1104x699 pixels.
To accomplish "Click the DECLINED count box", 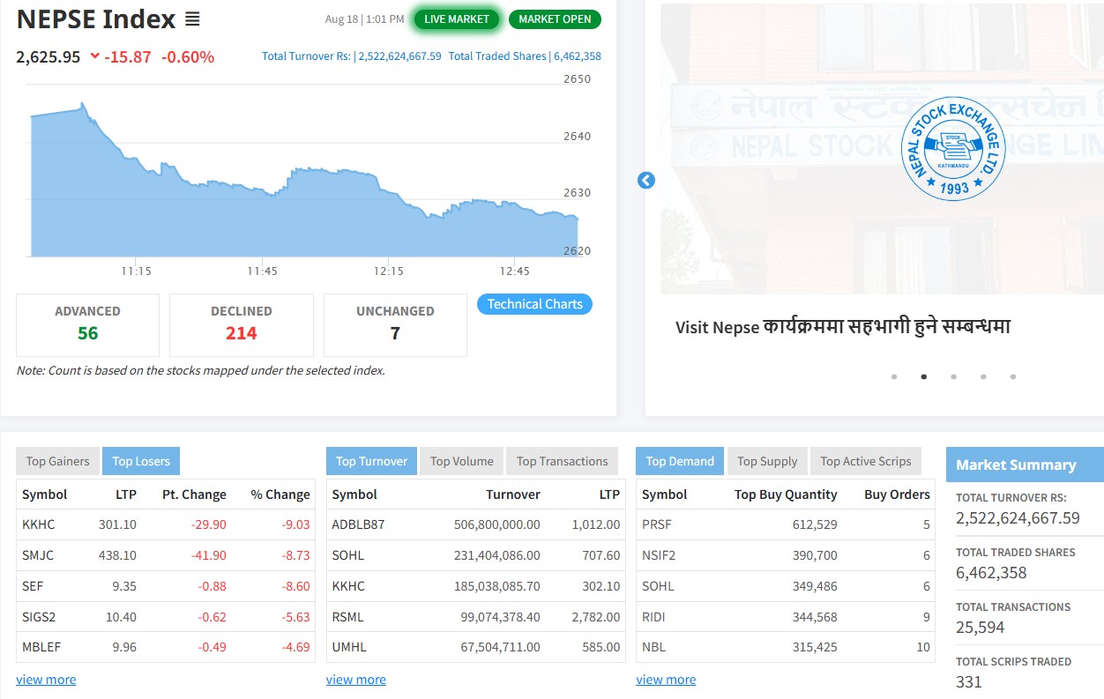I will click(242, 324).
